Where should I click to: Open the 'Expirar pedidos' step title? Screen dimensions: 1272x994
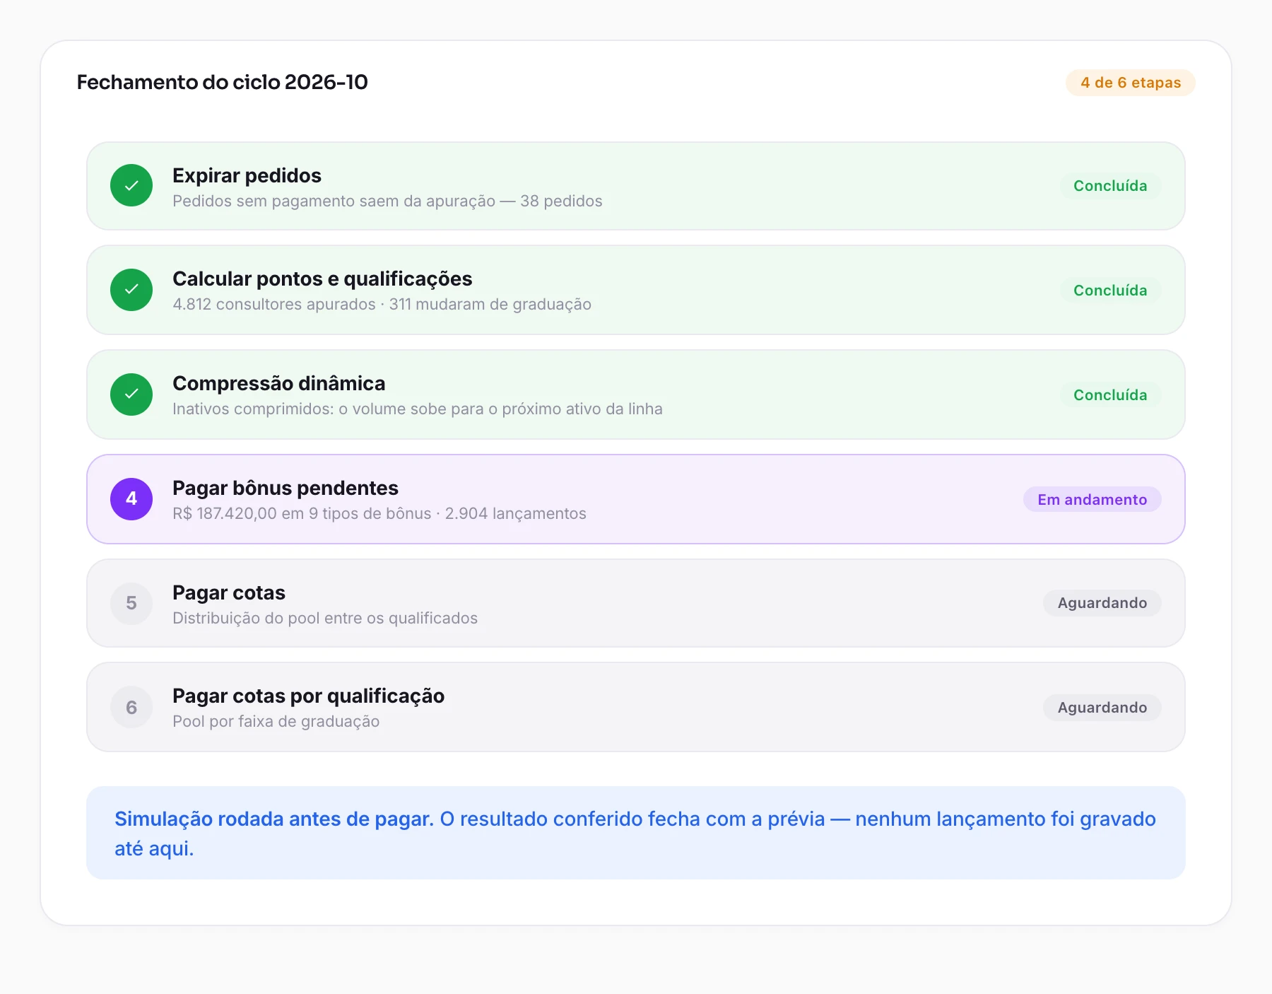click(x=247, y=175)
